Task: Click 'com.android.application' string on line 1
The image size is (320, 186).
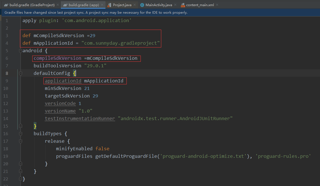Action: [x=97, y=21]
